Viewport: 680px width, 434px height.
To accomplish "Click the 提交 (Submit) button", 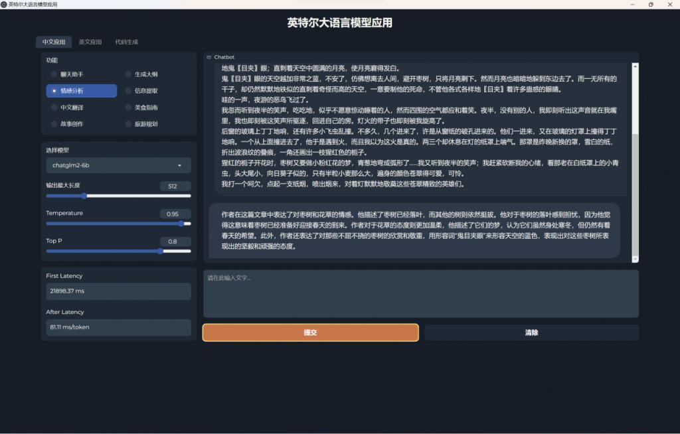I will tap(310, 332).
